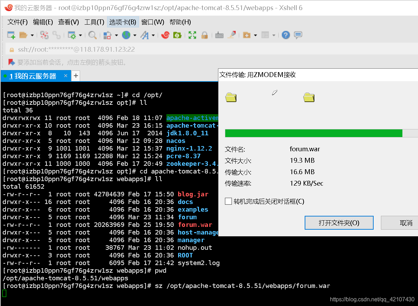The height and width of the screenshot is (306, 418).
Task: Click the 19.3 MB file size value
Action: (x=302, y=161)
